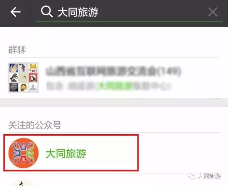The width and height of the screenshot is (228, 186).
Task: Tap the back arrow in the search bar
Action: pyautogui.click(x=15, y=12)
